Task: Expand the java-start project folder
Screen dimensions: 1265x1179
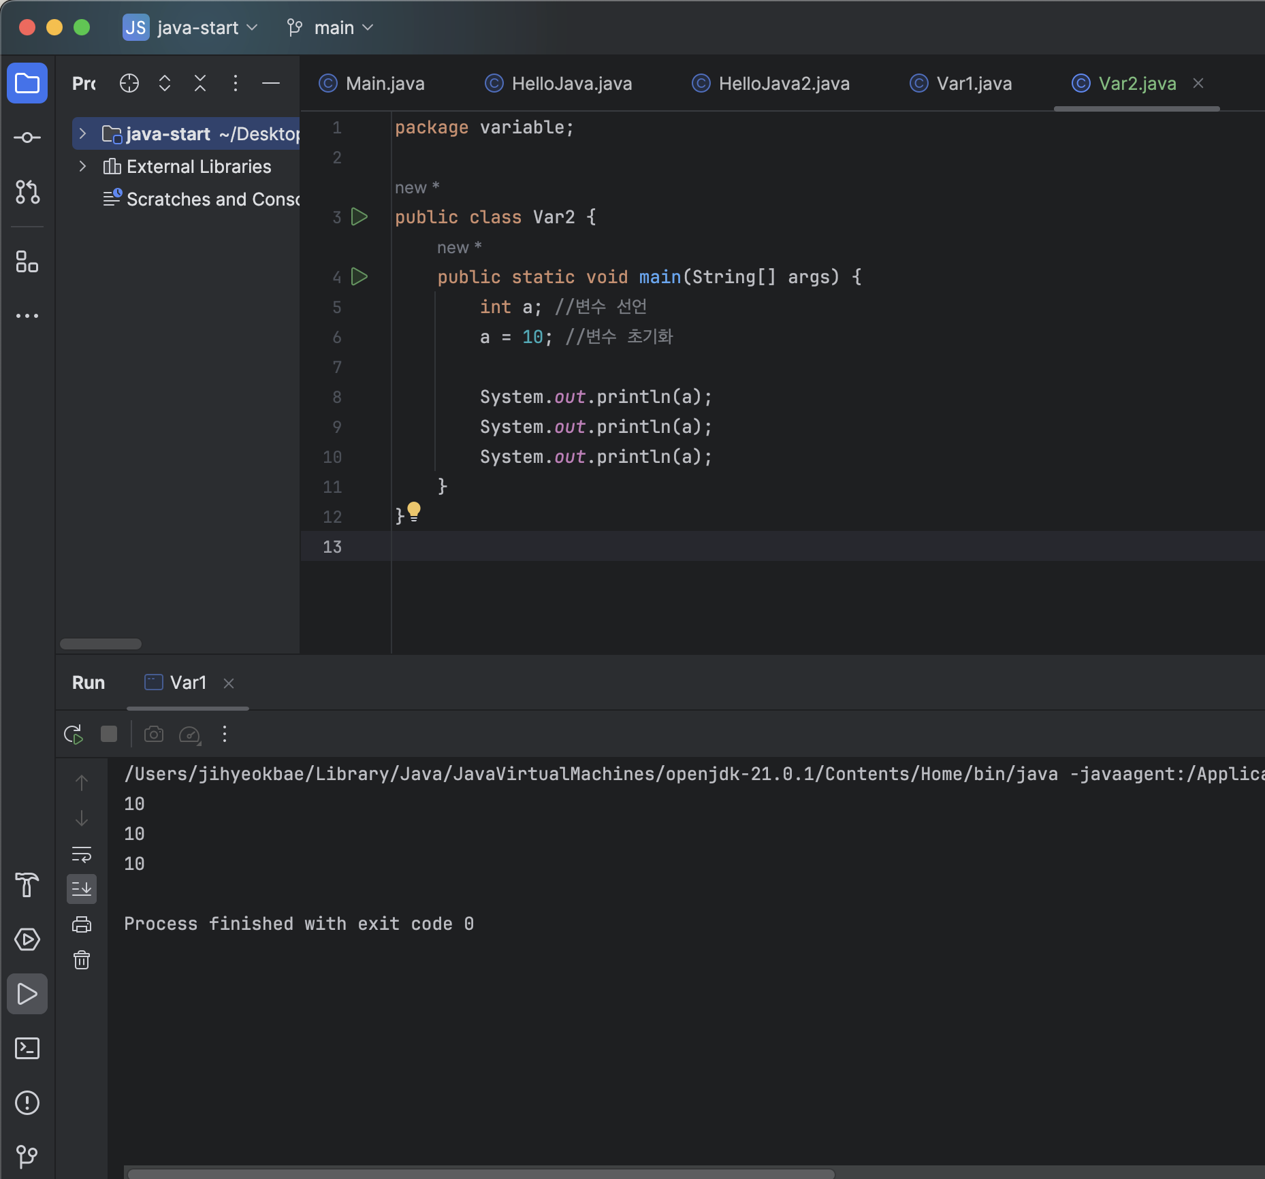Action: (82, 133)
